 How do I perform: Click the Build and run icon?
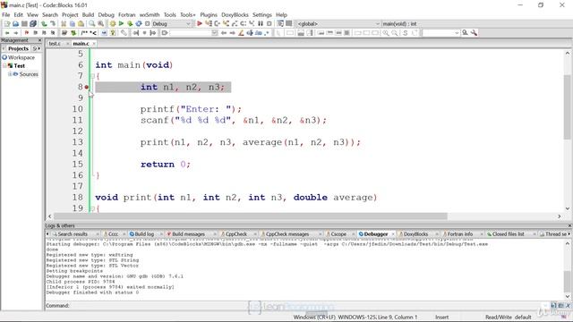click(130, 24)
